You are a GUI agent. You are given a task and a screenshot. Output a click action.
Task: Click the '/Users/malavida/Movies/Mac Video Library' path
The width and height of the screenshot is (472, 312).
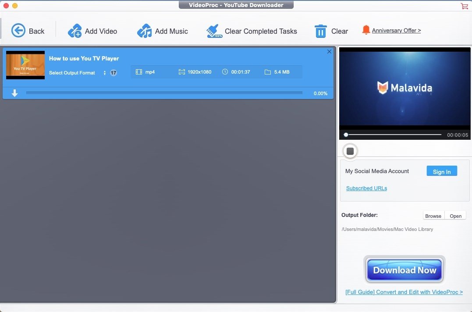387,229
